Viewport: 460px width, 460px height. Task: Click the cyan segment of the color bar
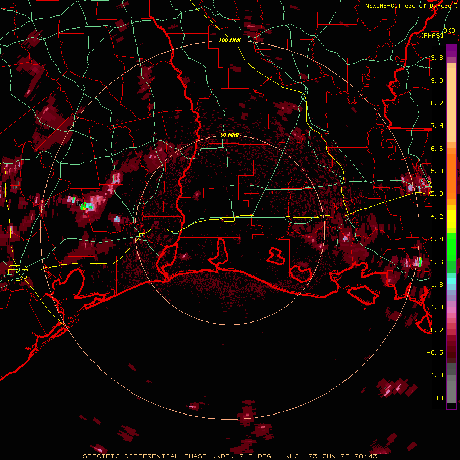(451, 281)
